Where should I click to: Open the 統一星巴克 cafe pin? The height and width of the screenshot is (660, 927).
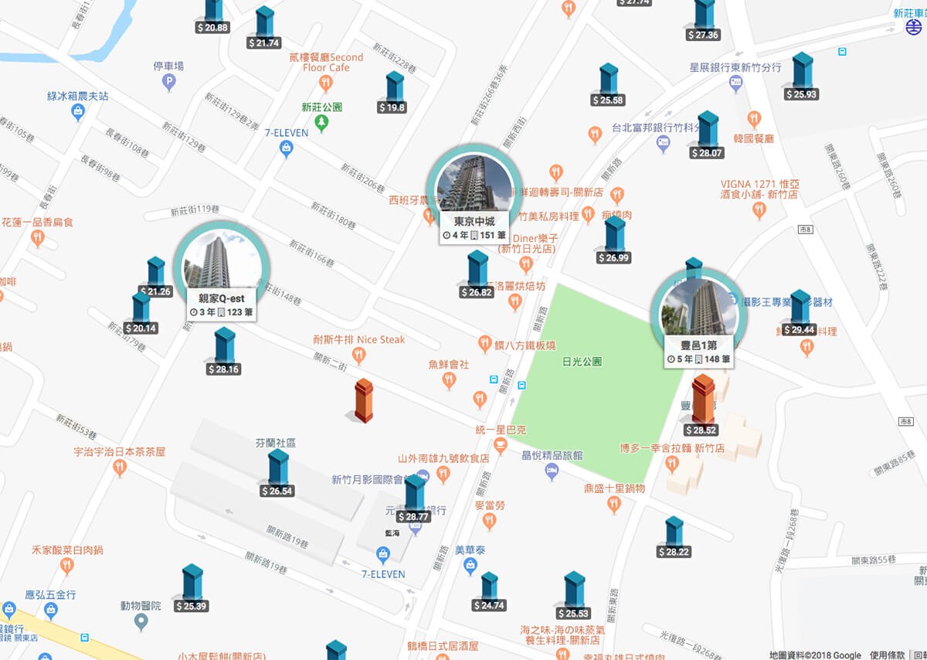501,444
